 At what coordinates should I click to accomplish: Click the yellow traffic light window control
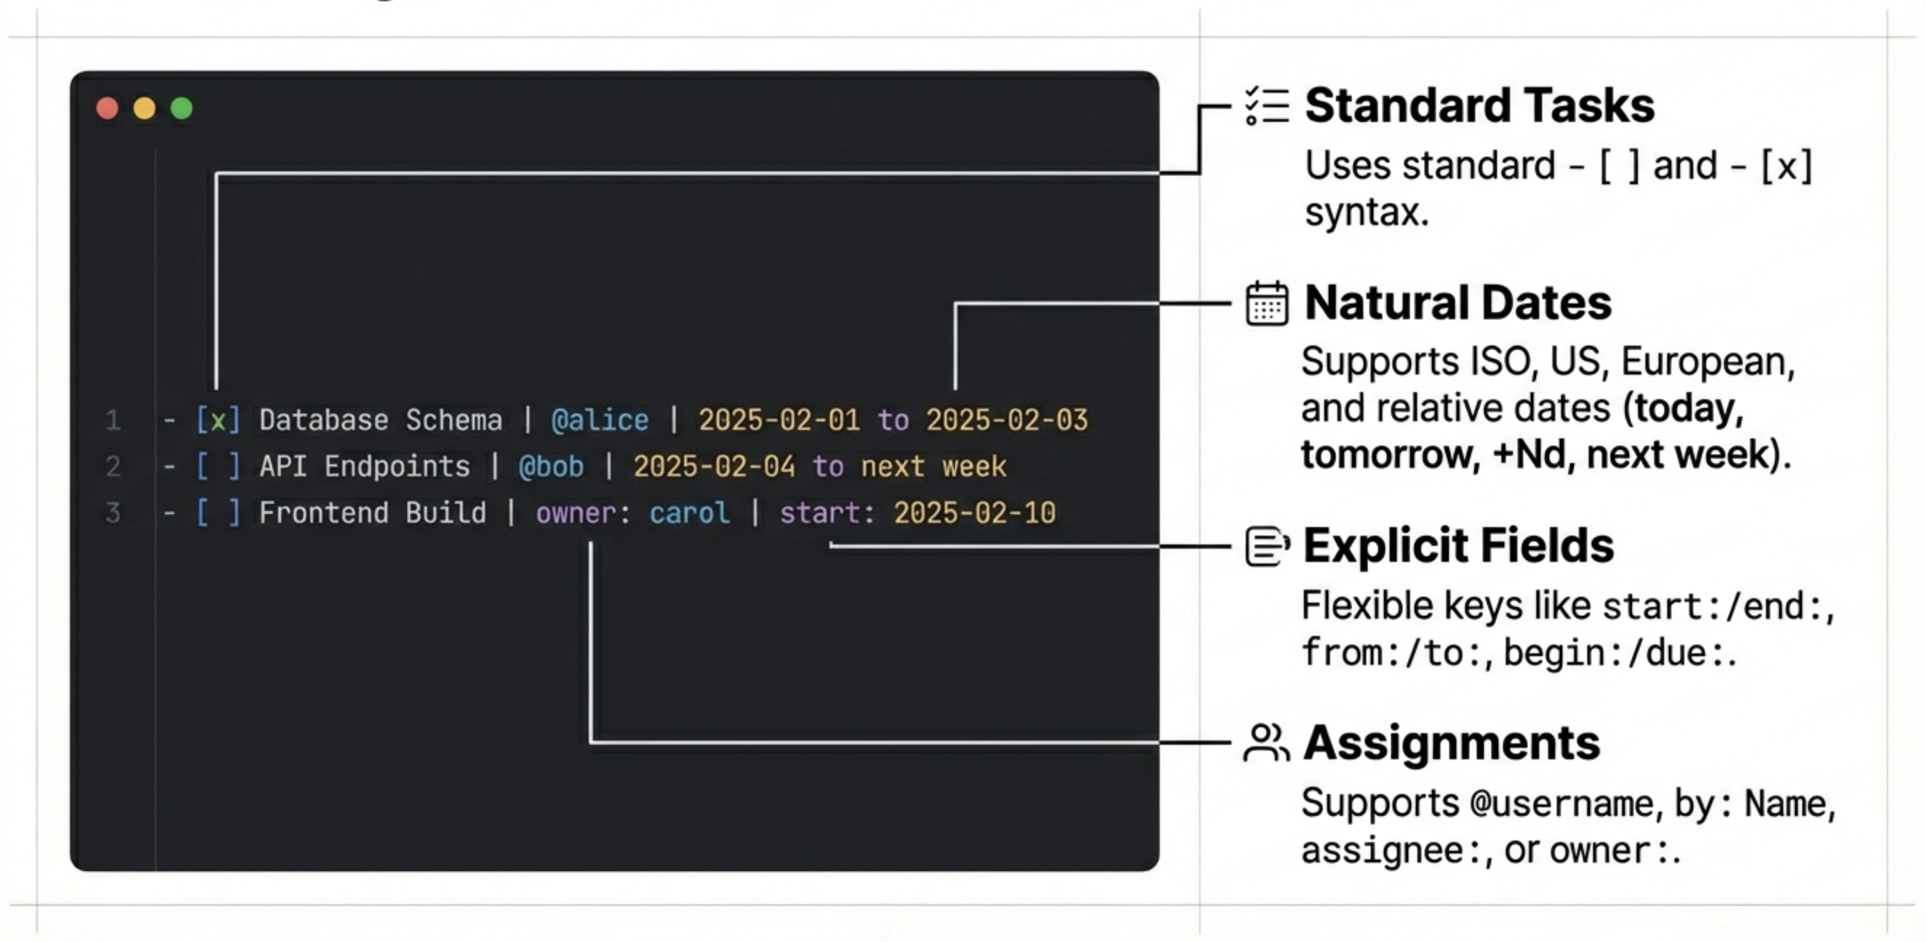point(144,108)
